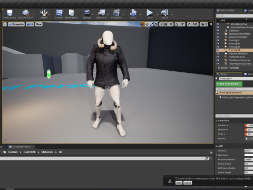
Task: Select PointLight3 in World Outliner
Action: 234,47
